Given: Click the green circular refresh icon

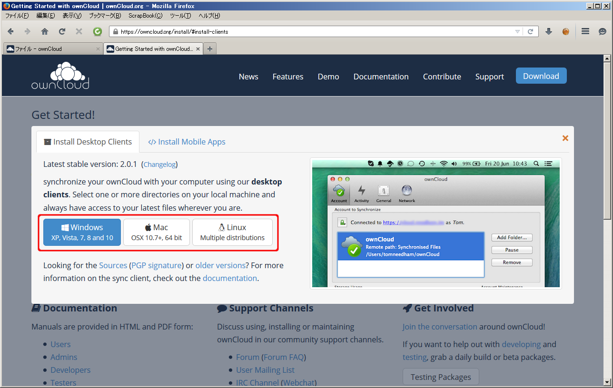Looking at the screenshot, I should coord(98,31).
